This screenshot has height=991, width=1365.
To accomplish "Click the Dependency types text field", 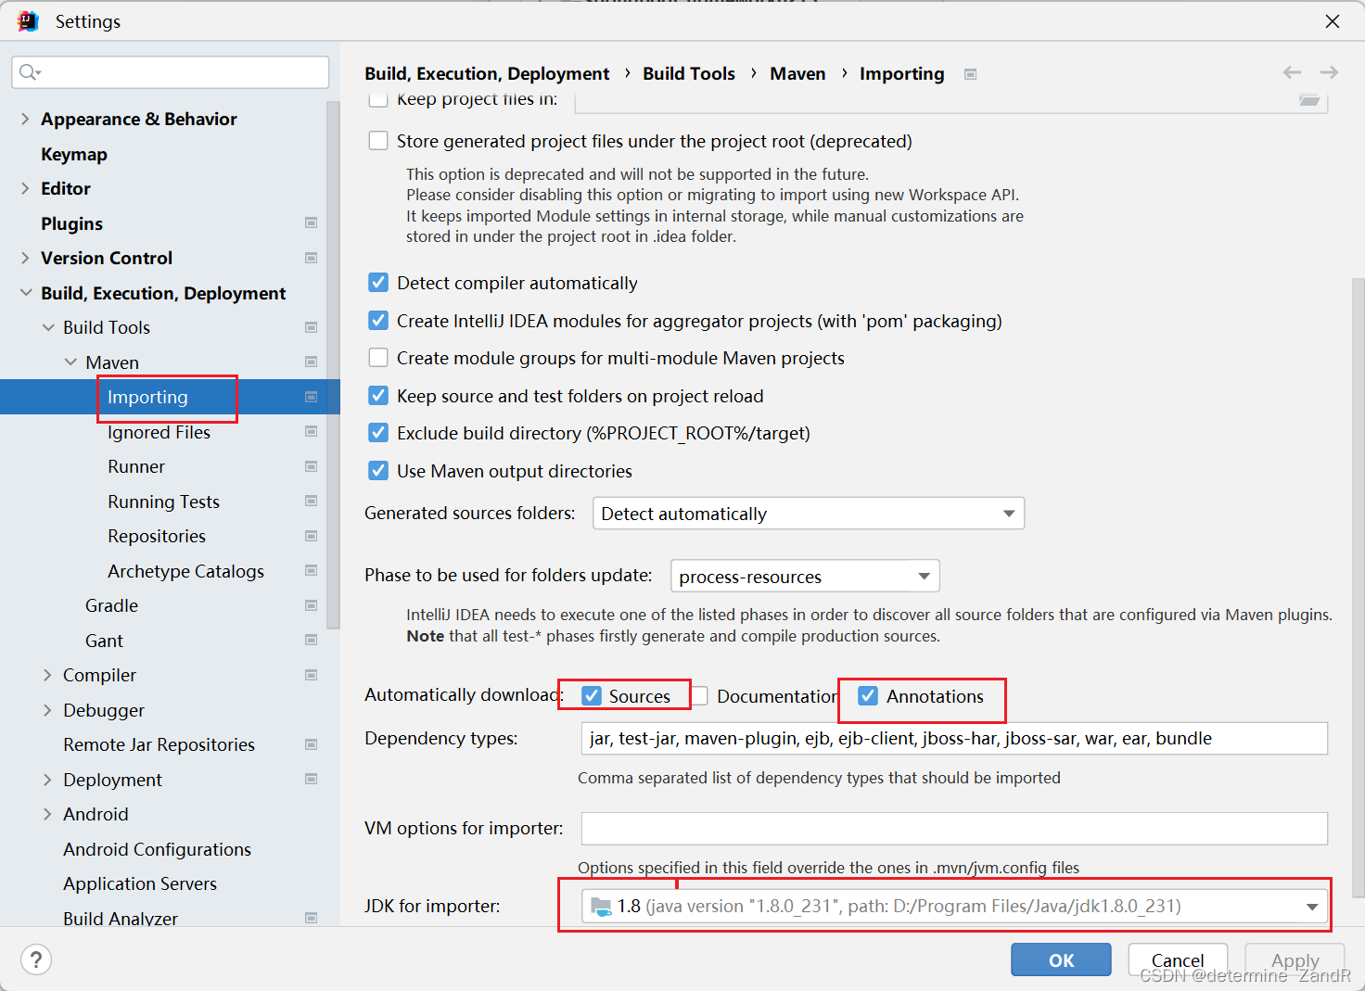I will pyautogui.click(x=954, y=739).
